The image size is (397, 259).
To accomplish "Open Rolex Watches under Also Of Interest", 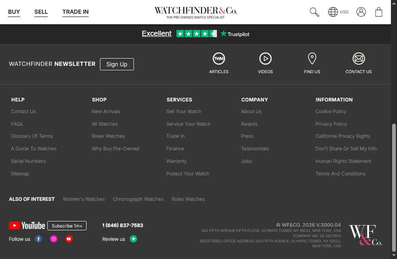I will [x=188, y=199].
